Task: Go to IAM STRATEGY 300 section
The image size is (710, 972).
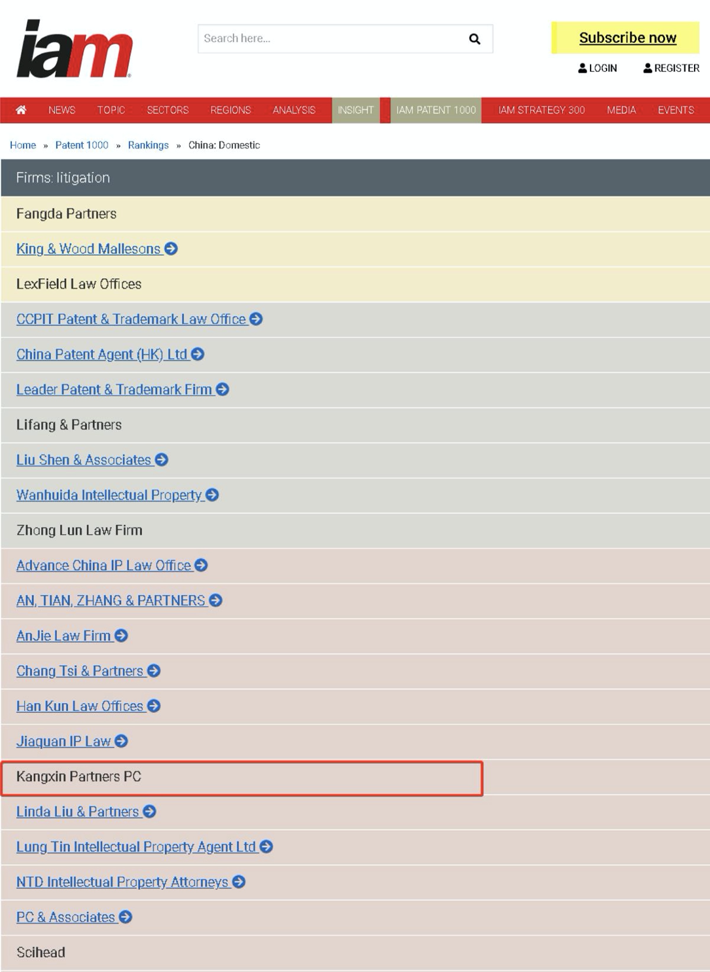Action: click(542, 110)
